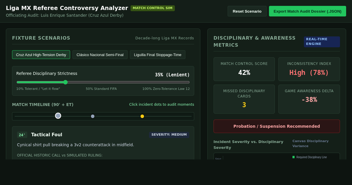Click the Reset Scenario button
The image size is (352, 185).
tap(247, 11)
